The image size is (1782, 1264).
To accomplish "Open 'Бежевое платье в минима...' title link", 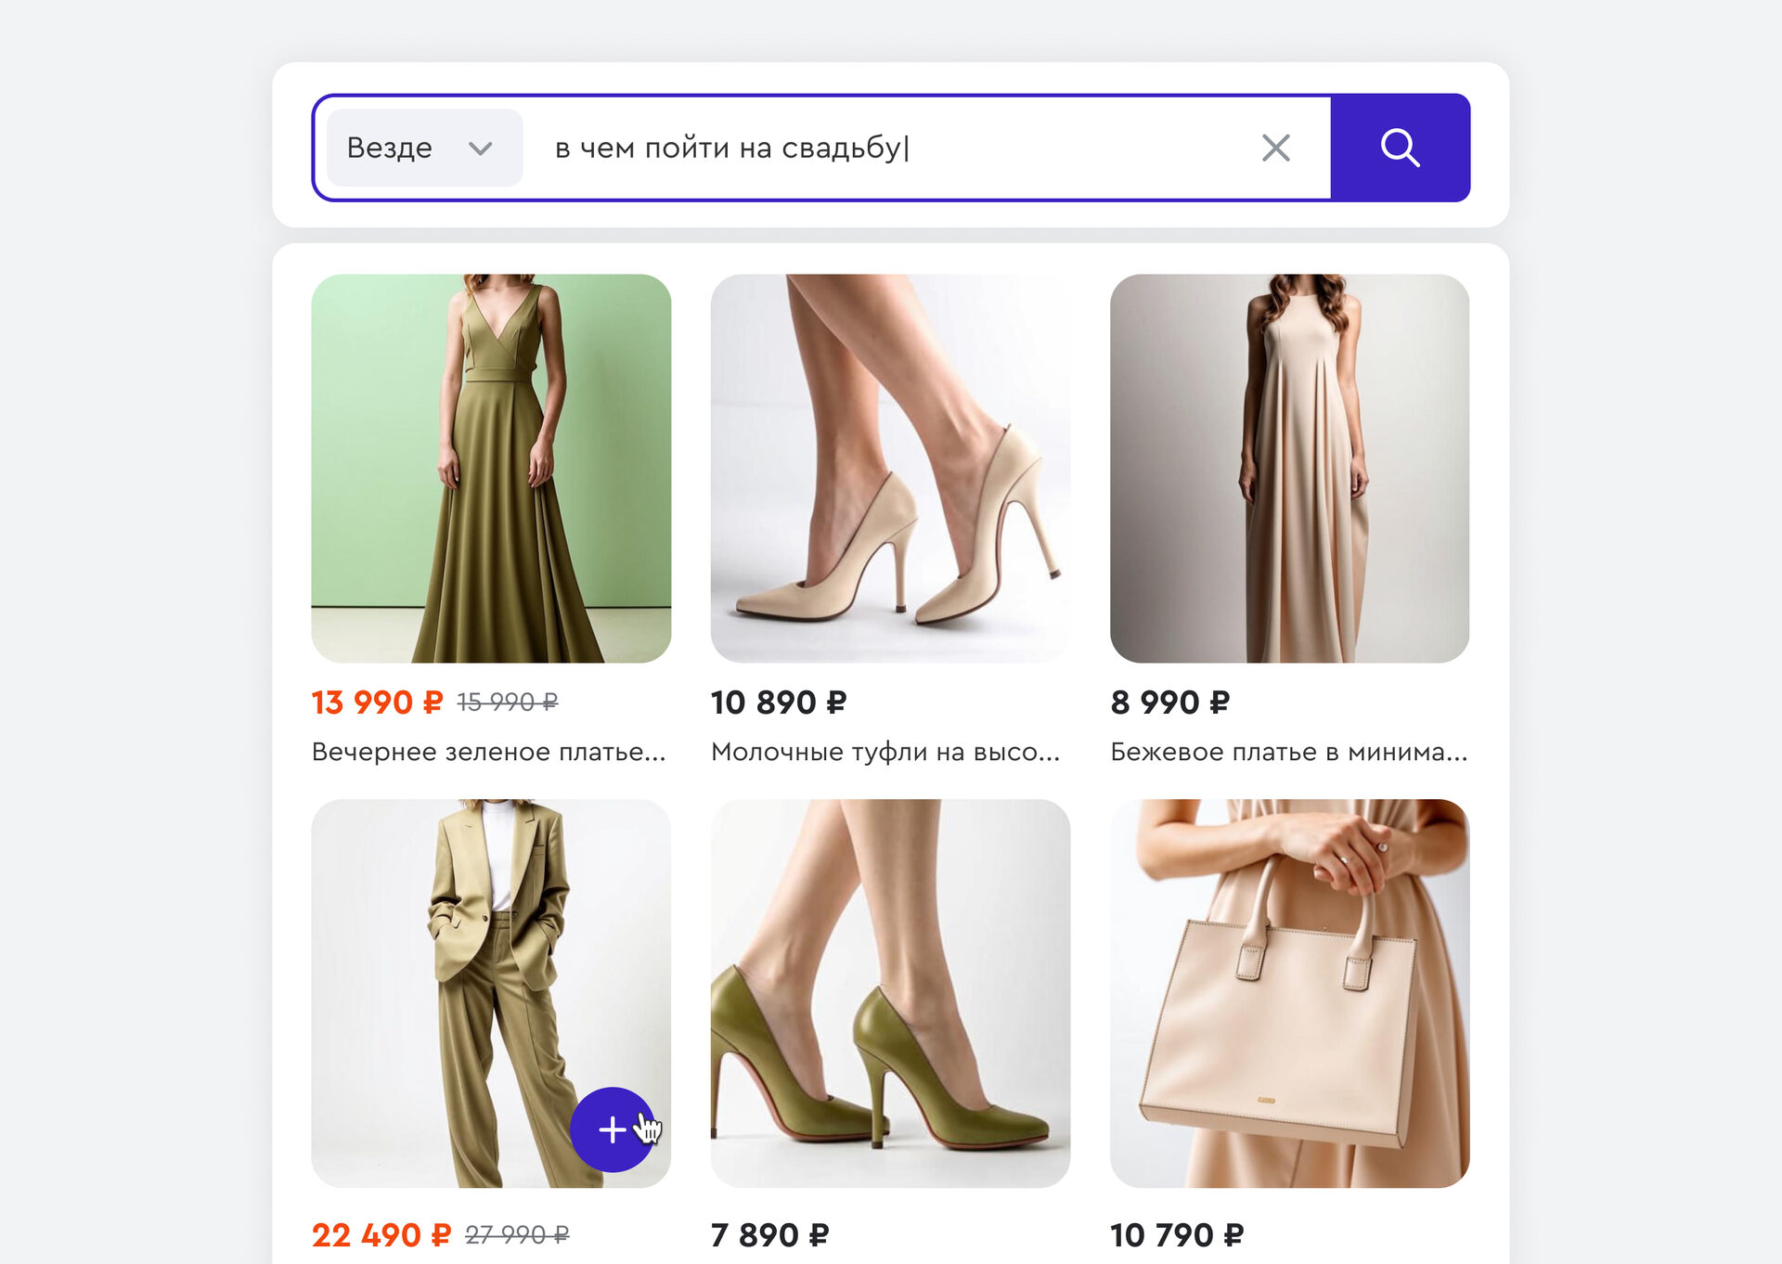I will 1288,752.
